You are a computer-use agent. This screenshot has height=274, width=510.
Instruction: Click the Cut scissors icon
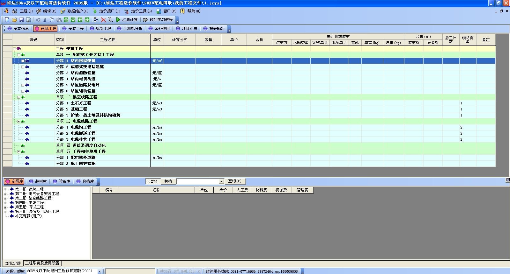point(45,20)
